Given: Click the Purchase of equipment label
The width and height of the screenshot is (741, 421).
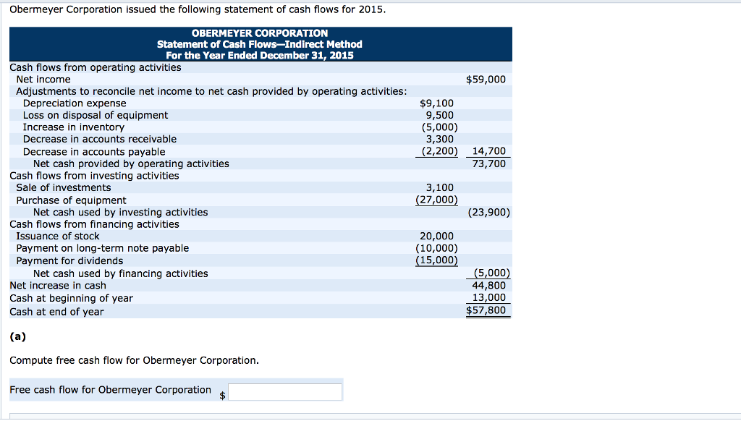Looking at the screenshot, I should [x=71, y=200].
